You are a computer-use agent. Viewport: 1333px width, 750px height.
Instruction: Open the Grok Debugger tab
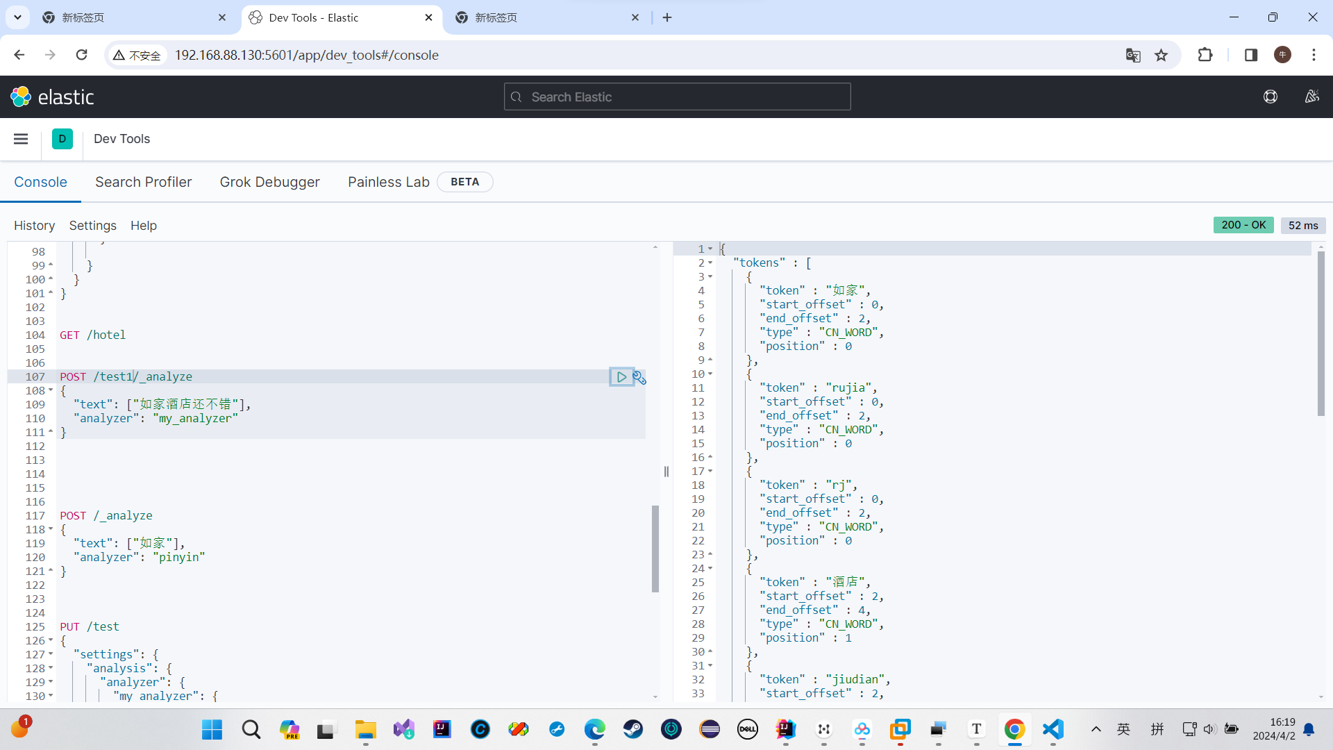[x=269, y=182]
